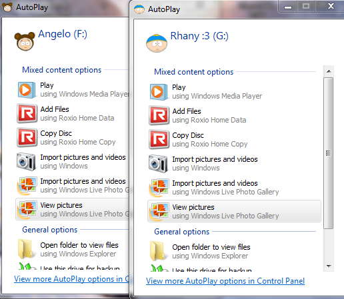
Task: Click the Roxio Add Files icon in Rhany window
Action: (x=159, y=116)
